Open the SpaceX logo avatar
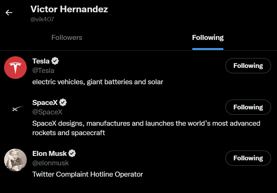The height and width of the screenshot is (193, 277). 15,109
